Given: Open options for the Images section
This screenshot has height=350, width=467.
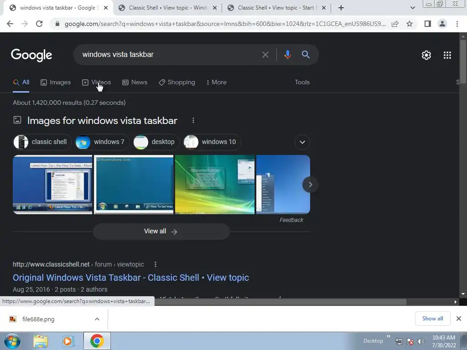Looking at the screenshot, I should tap(193, 120).
